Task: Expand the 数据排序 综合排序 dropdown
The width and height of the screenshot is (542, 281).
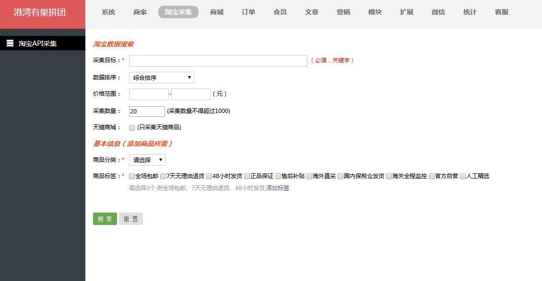Action: point(162,78)
